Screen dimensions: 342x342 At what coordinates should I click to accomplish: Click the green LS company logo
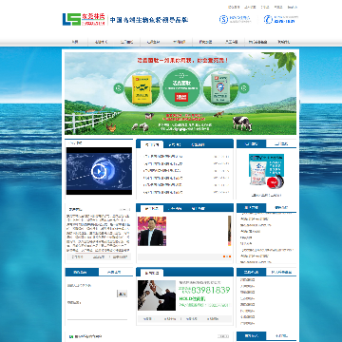click(71, 19)
